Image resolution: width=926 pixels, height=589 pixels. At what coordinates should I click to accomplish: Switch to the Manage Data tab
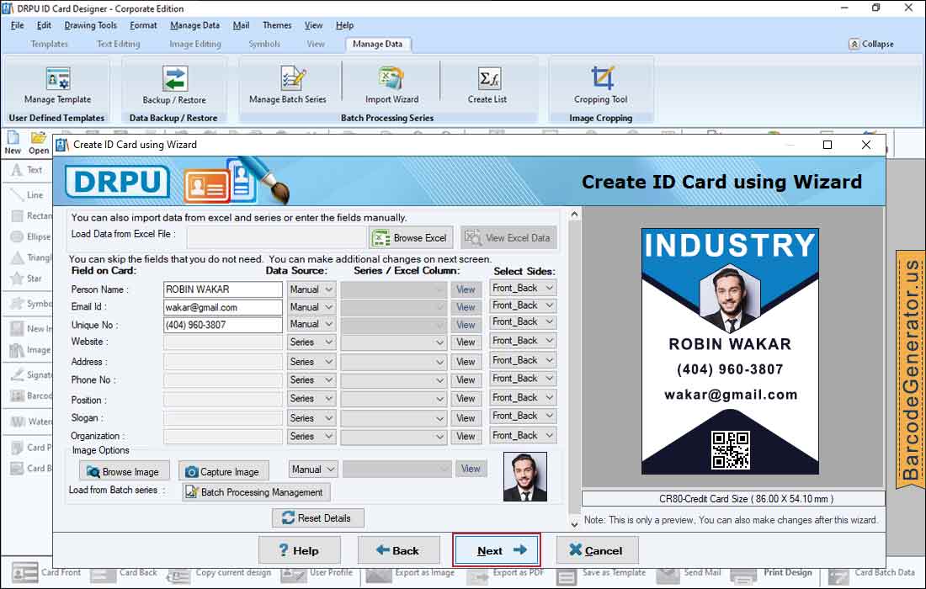pos(377,45)
